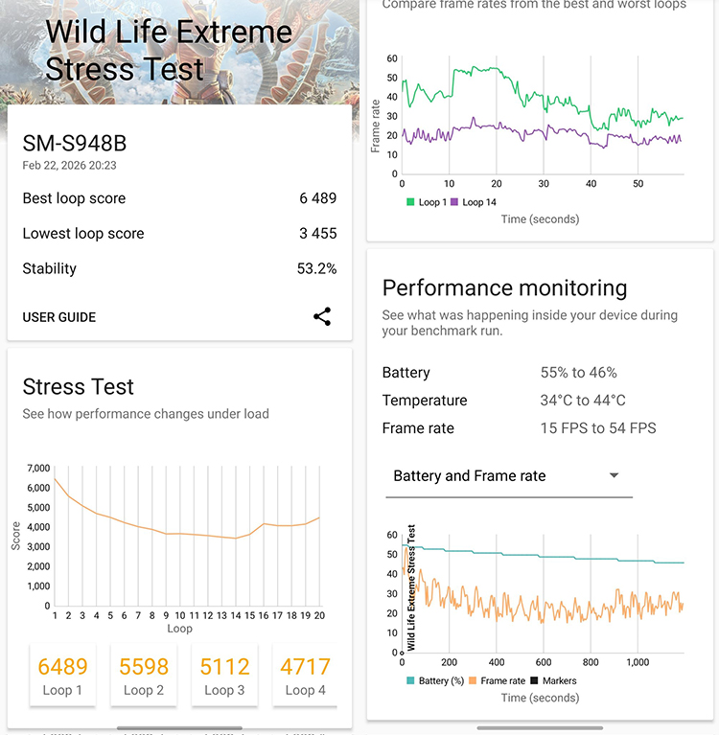Click the scroll indicator below loop cards
Image resolution: width=719 pixels, height=735 pixels.
tap(179, 728)
